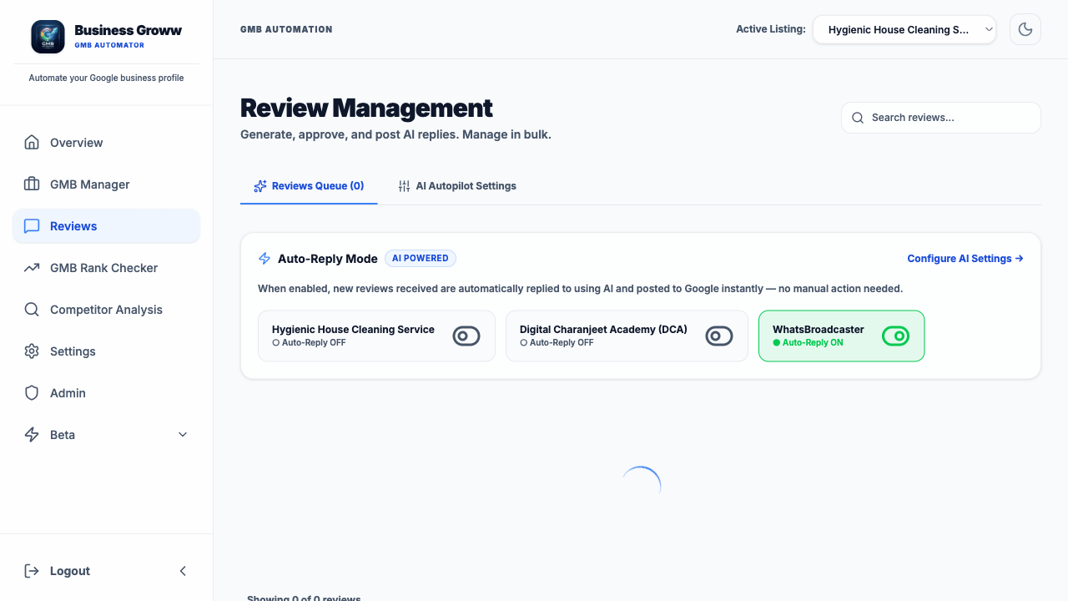Disable auto-reply for WhatsBroadcaster
The width and height of the screenshot is (1068, 601).
click(x=896, y=336)
